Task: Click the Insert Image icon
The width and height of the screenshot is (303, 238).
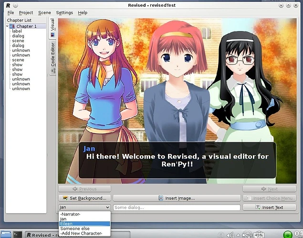Action: (161, 198)
